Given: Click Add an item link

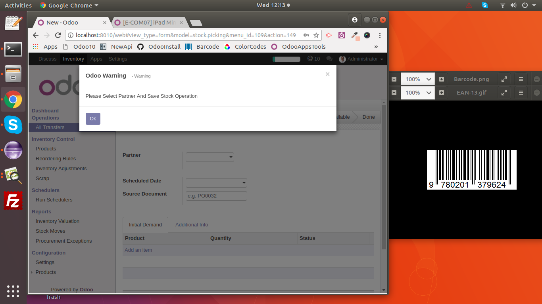Looking at the screenshot, I should click(x=138, y=250).
